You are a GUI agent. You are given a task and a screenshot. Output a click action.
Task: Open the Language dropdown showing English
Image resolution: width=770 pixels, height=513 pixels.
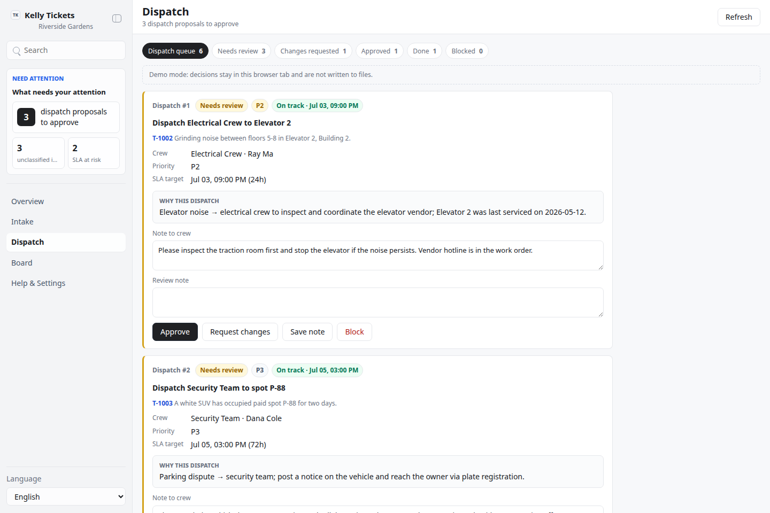[x=66, y=496]
